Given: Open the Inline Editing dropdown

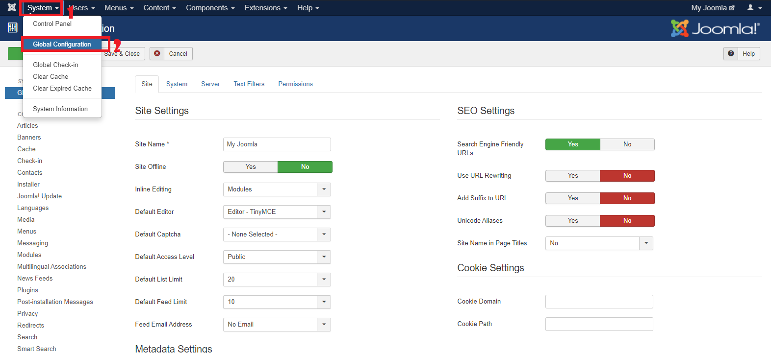Looking at the screenshot, I should coord(277,189).
